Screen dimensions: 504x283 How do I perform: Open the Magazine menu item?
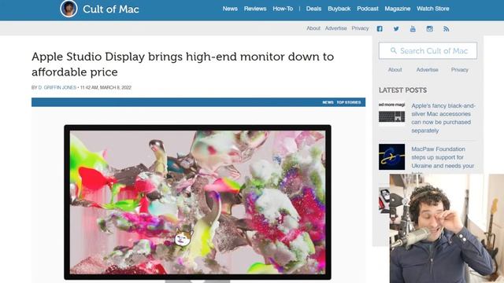click(398, 9)
